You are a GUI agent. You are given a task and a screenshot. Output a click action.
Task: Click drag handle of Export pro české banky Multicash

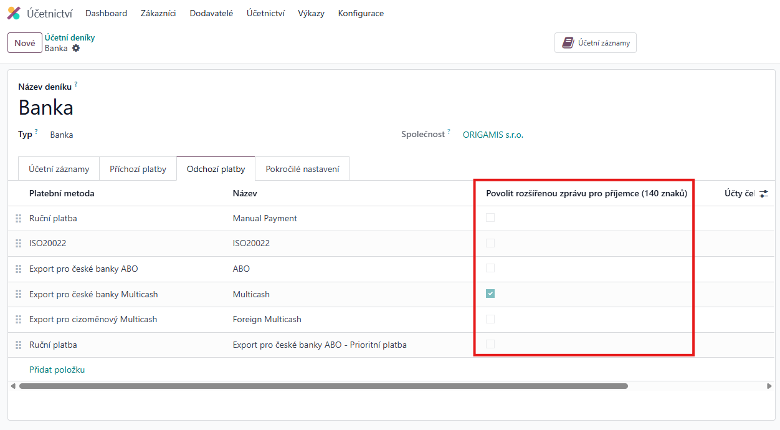(18, 294)
